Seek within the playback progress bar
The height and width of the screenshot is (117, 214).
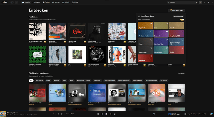(x=107, y=111)
